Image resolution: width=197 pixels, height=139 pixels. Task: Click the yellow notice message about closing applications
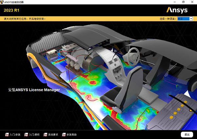[25, 19]
